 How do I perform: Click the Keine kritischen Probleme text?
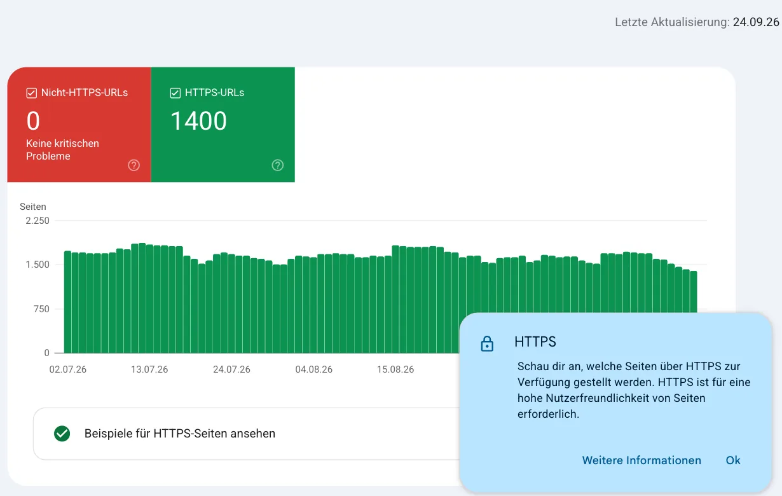[62, 149]
